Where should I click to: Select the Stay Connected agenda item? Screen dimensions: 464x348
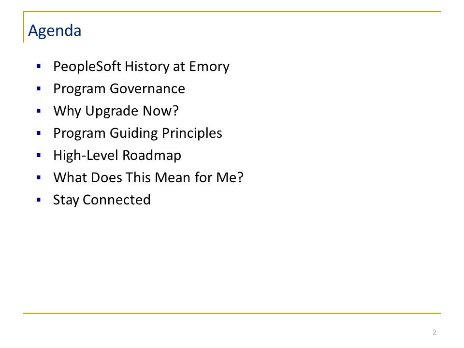click(x=102, y=200)
